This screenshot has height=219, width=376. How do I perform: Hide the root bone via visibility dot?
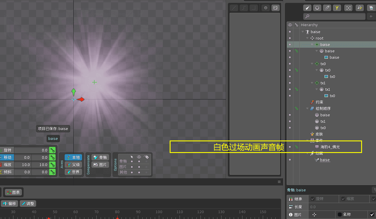point(290,38)
